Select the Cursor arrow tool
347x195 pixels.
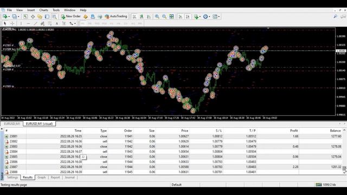coord(5,23)
